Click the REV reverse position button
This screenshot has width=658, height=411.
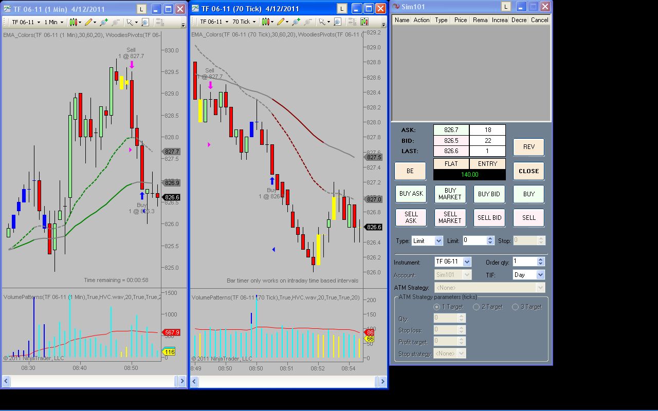[x=528, y=147]
